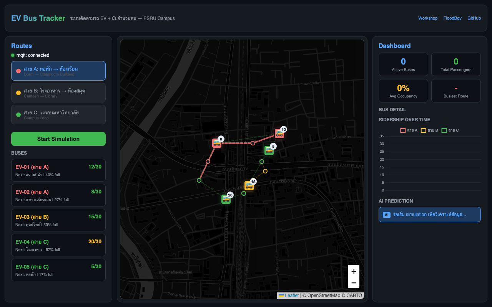Select route สาย A Dorm to Classroom Building
Screen dimensions: 492x307
[58, 71]
